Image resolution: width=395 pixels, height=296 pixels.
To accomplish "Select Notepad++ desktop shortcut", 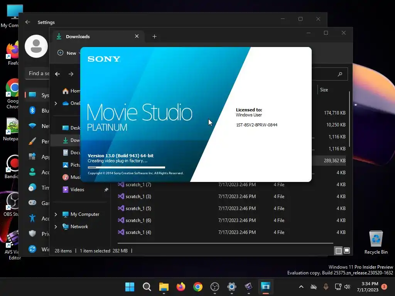I will tap(11, 129).
